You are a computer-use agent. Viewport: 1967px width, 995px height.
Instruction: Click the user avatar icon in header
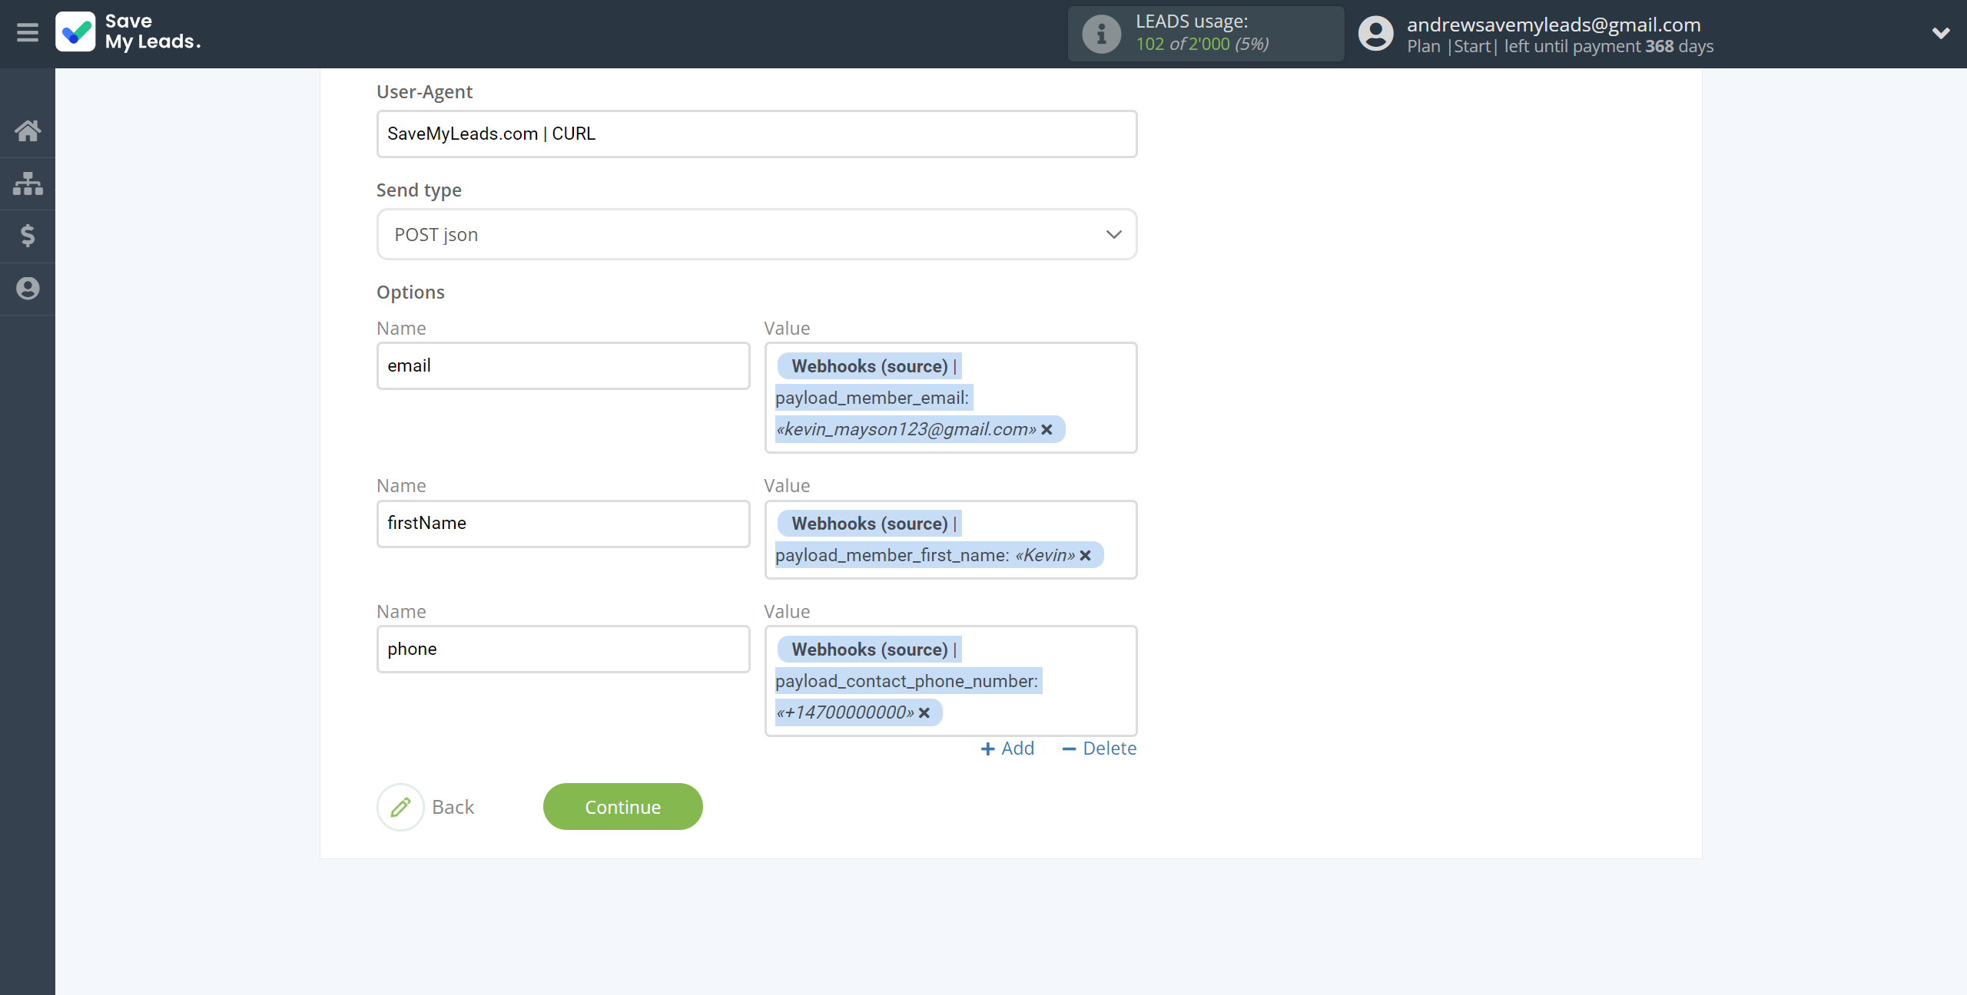coord(1375,34)
